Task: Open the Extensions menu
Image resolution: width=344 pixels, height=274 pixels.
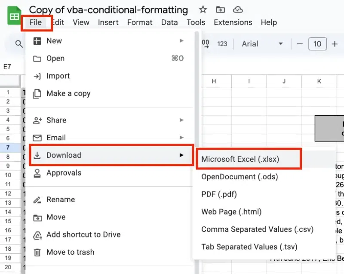Action: point(233,22)
